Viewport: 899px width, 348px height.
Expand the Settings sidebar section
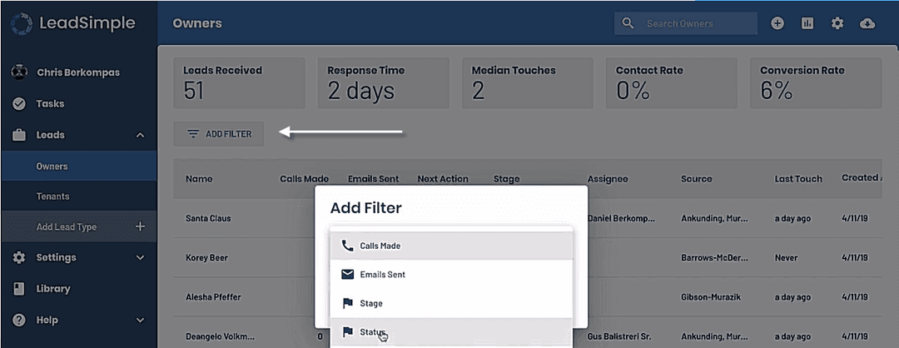pyautogui.click(x=140, y=258)
